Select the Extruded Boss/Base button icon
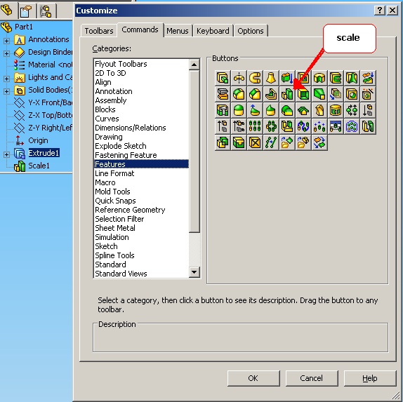 [223, 78]
